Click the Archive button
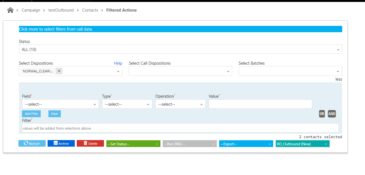365x175 pixels. click(x=61, y=143)
